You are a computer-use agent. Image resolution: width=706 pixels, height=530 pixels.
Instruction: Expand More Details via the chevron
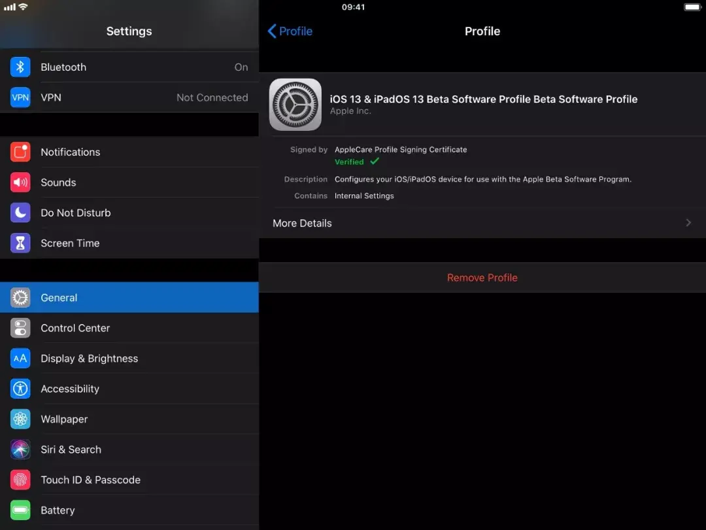(x=688, y=222)
